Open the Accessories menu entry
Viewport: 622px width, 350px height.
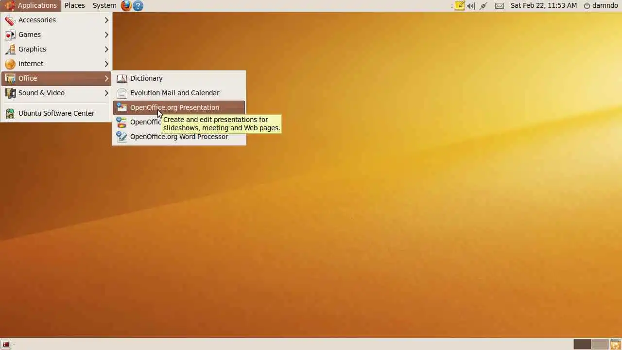(x=56, y=20)
